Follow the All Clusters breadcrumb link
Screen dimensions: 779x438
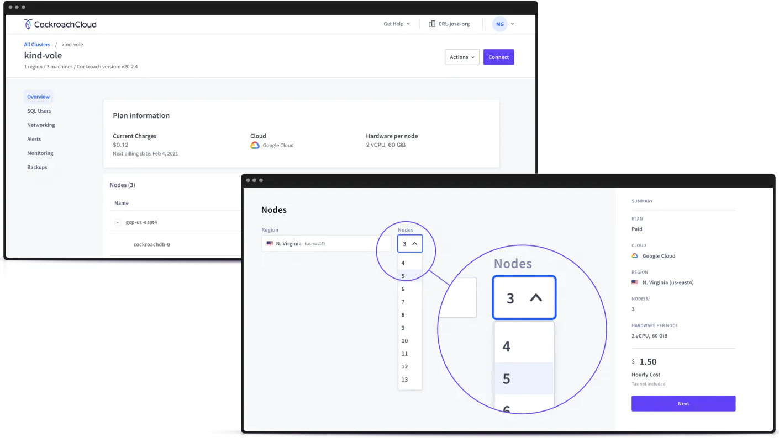[x=37, y=45]
